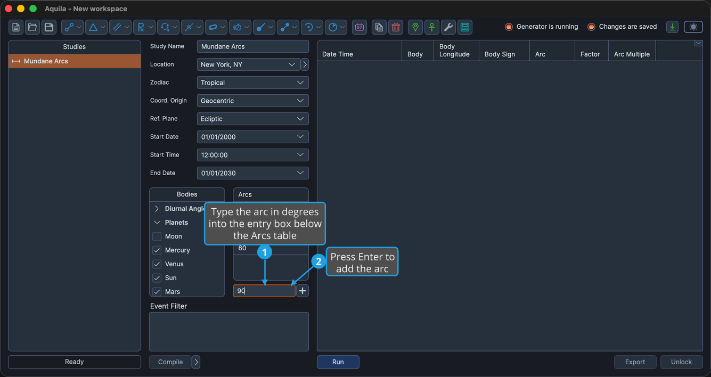
Task: Save the workspace with the floppy disk icon
Action: [x=49, y=27]
